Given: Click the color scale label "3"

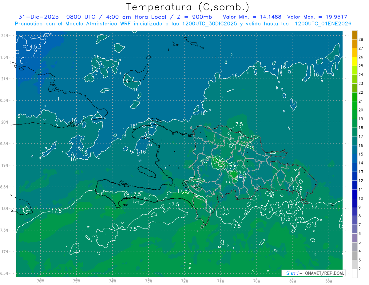Looking at the screenshot, I should tap(360, 260).
